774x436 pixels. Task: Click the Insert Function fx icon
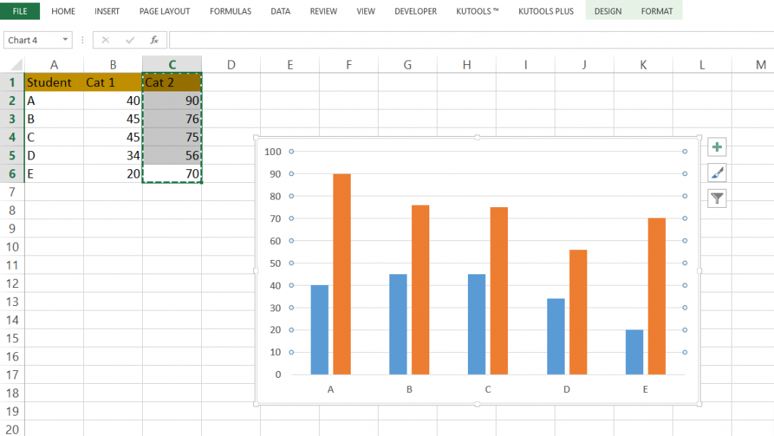(156, 39)
